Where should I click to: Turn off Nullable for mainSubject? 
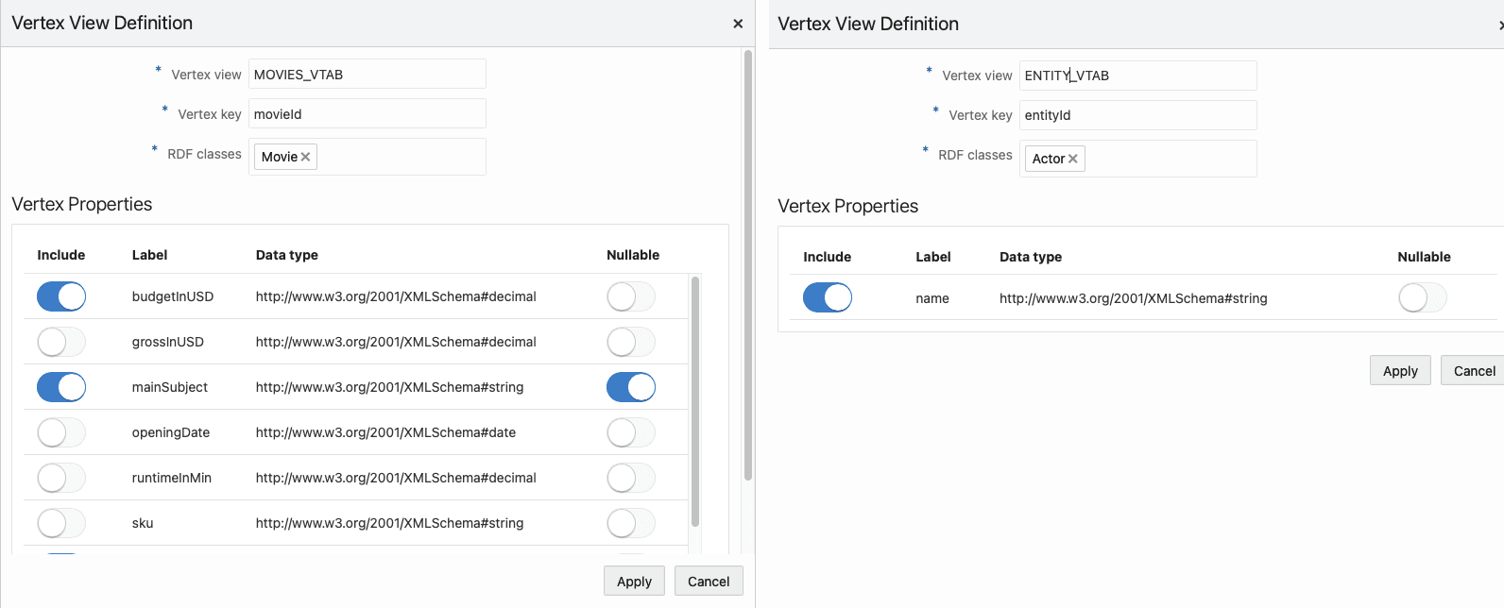631,387
